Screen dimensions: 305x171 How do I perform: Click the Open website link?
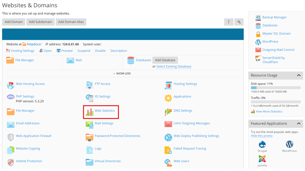coord(48,51)
